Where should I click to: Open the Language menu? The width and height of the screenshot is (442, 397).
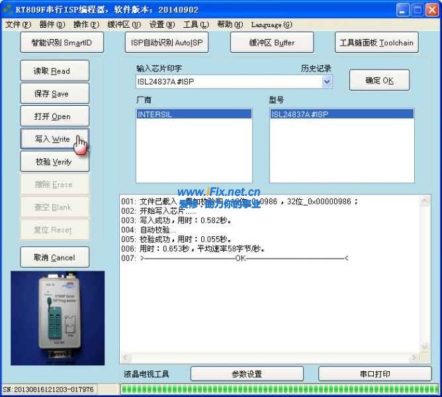(271, 24)
